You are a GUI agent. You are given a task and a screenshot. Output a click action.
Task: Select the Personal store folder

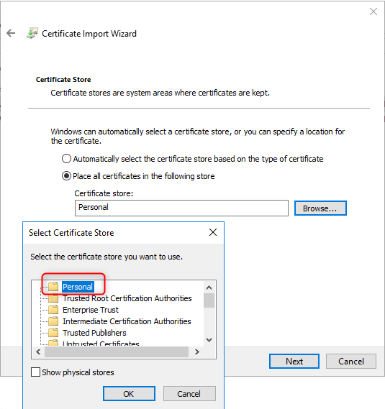78,287
